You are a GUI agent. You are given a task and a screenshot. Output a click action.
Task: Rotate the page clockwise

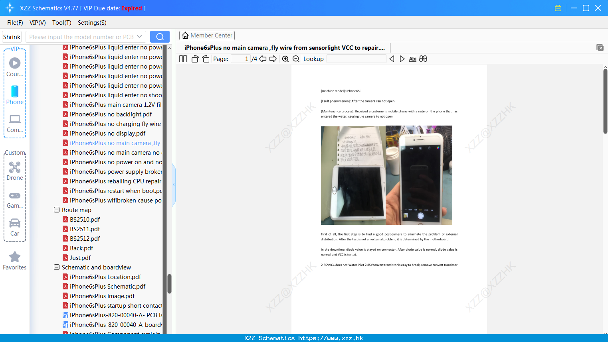click(206, 59)
